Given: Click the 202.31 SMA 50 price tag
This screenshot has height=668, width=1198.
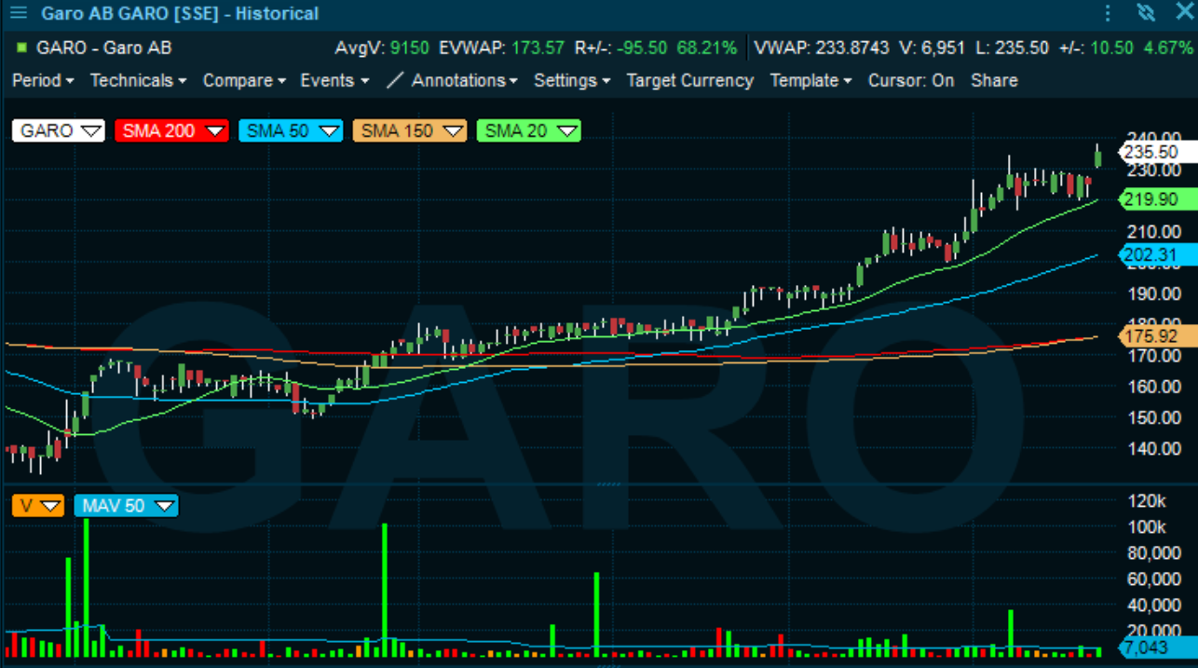Looking at the screenshot, I should pyautogui.click(x=1157, y=254).
